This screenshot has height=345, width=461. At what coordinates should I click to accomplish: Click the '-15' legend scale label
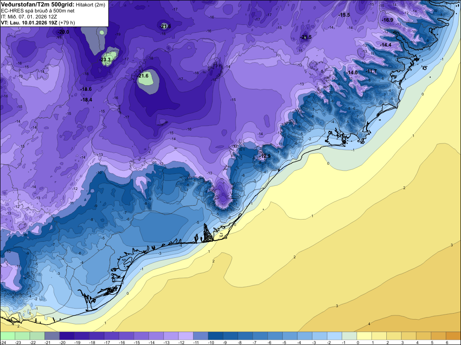coord(137,342)
